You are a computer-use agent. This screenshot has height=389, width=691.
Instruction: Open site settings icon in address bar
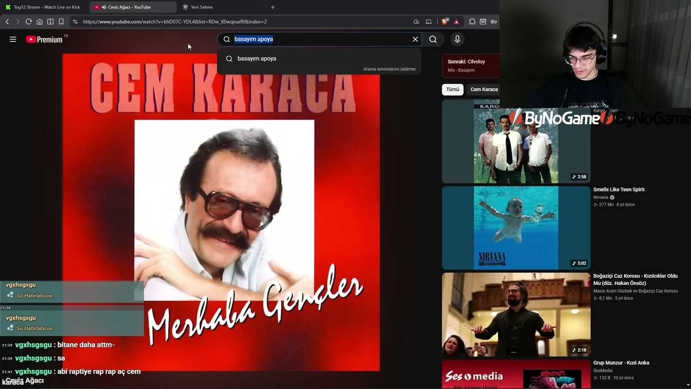tap(75, 22)
